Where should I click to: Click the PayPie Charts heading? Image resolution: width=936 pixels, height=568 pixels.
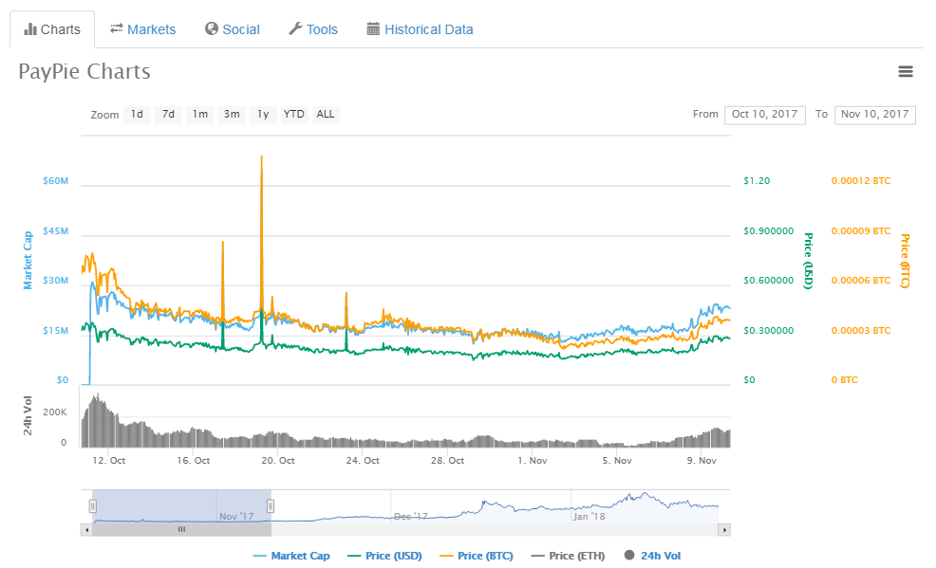[x=84, y=71]
